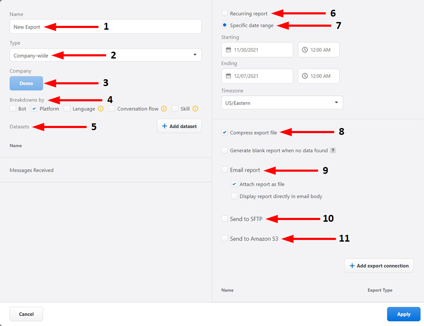
Task: Click the clock icon in Starting time field
Action: click(x=305, y=50)
